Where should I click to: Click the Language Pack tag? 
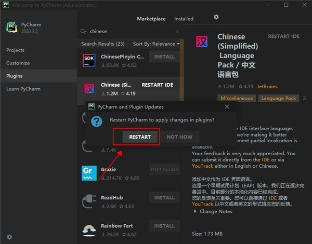(x=279, y=98)
